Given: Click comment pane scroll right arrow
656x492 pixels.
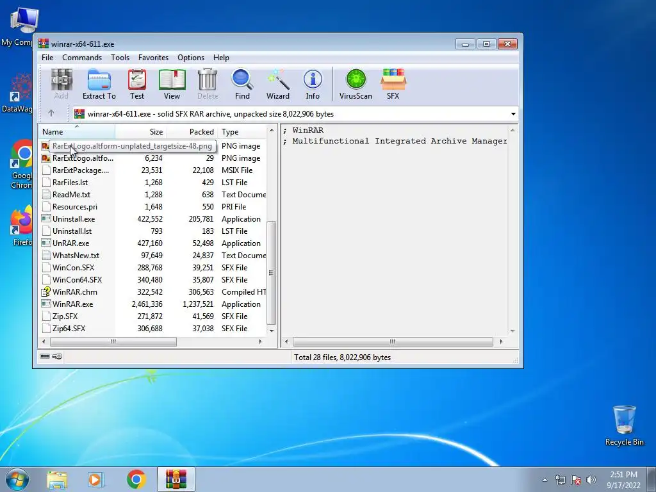Looking at the screenshot, I should [x=501, y=342].
